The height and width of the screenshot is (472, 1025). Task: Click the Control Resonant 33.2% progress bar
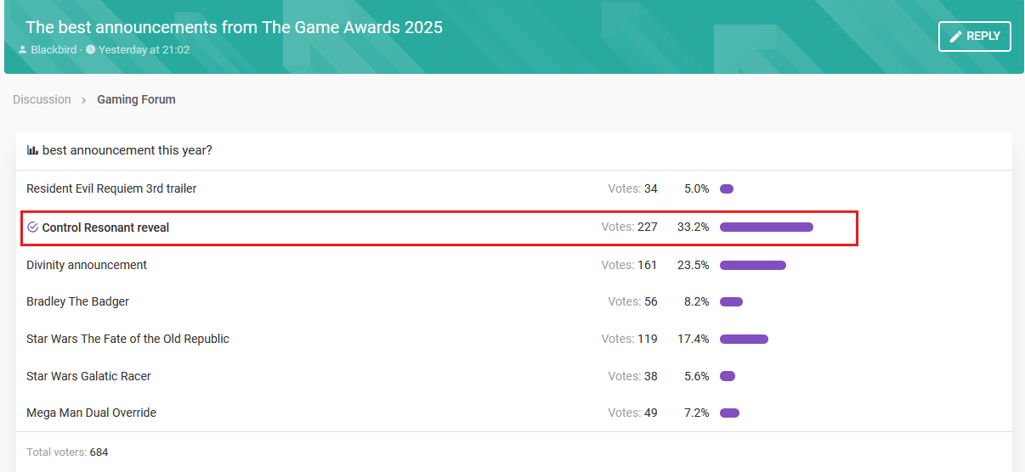tap(766, 228)
